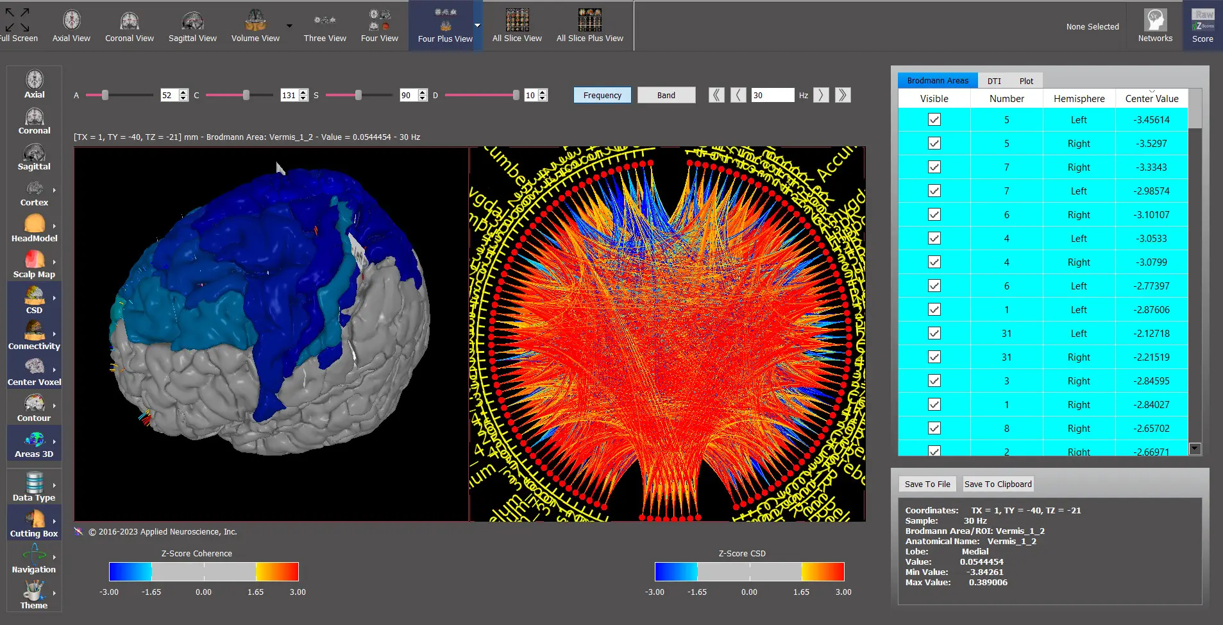
Task: Click the Hz frequency input field
Action: [x=772, y=96]
